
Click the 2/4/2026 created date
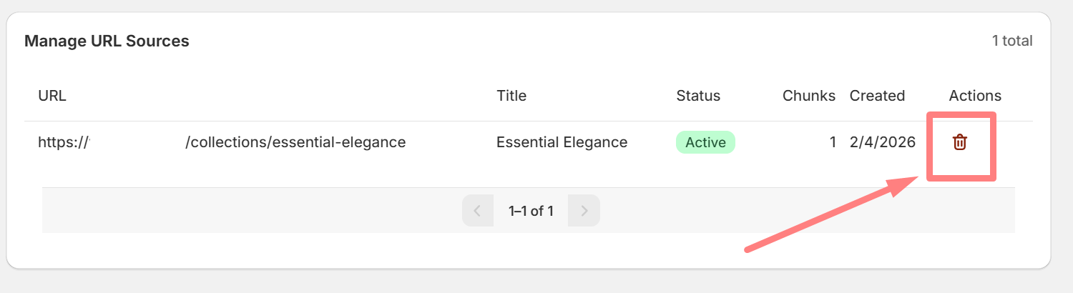coord(883,142)
